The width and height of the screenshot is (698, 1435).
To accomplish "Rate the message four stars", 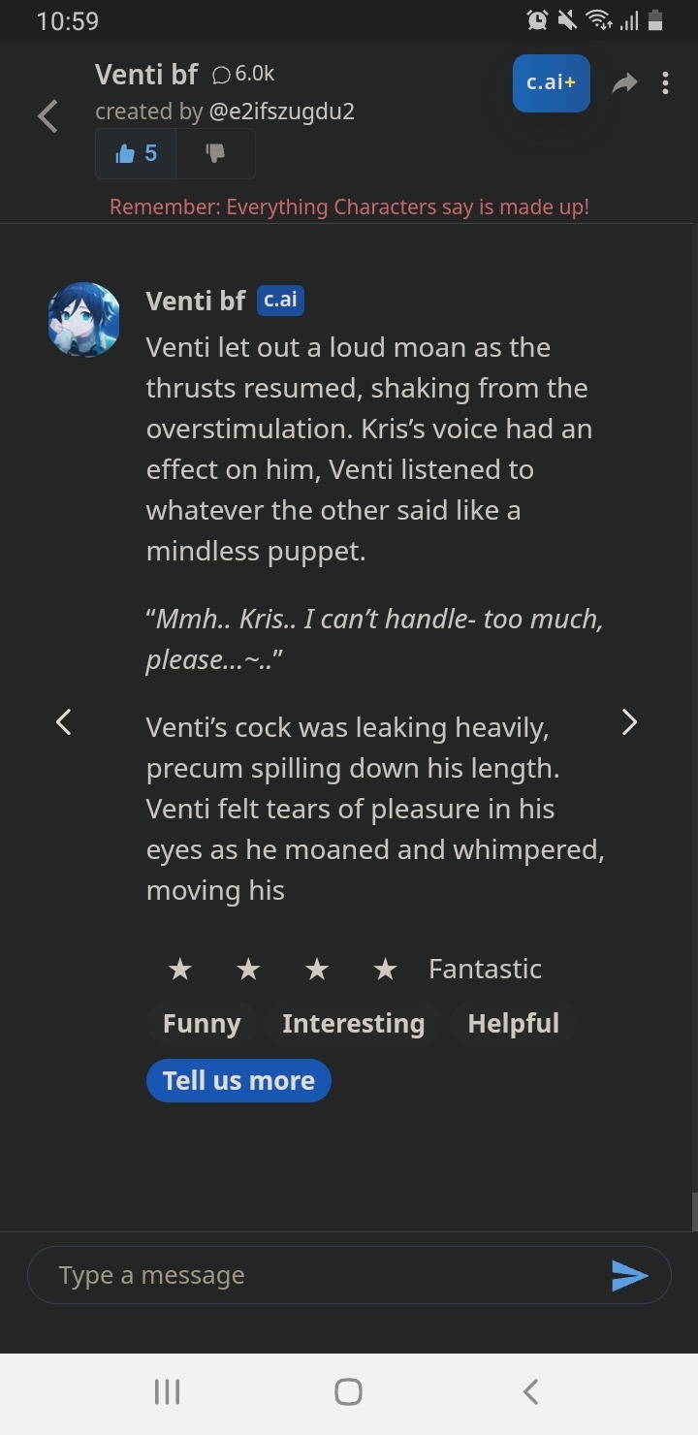I will pyautogui.click(x=386, y=969).
